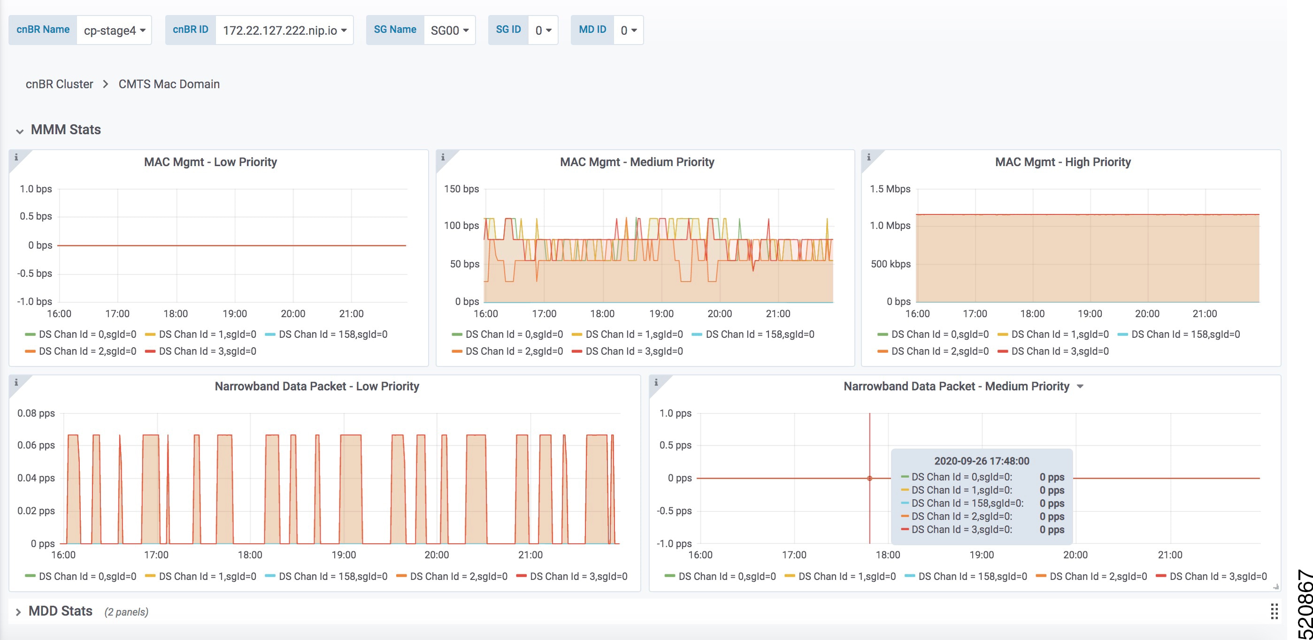Toggle DS Chan Id = 3 in High Priority MAC legend
Screen dimensions: 1313x640
point(1060,351)
